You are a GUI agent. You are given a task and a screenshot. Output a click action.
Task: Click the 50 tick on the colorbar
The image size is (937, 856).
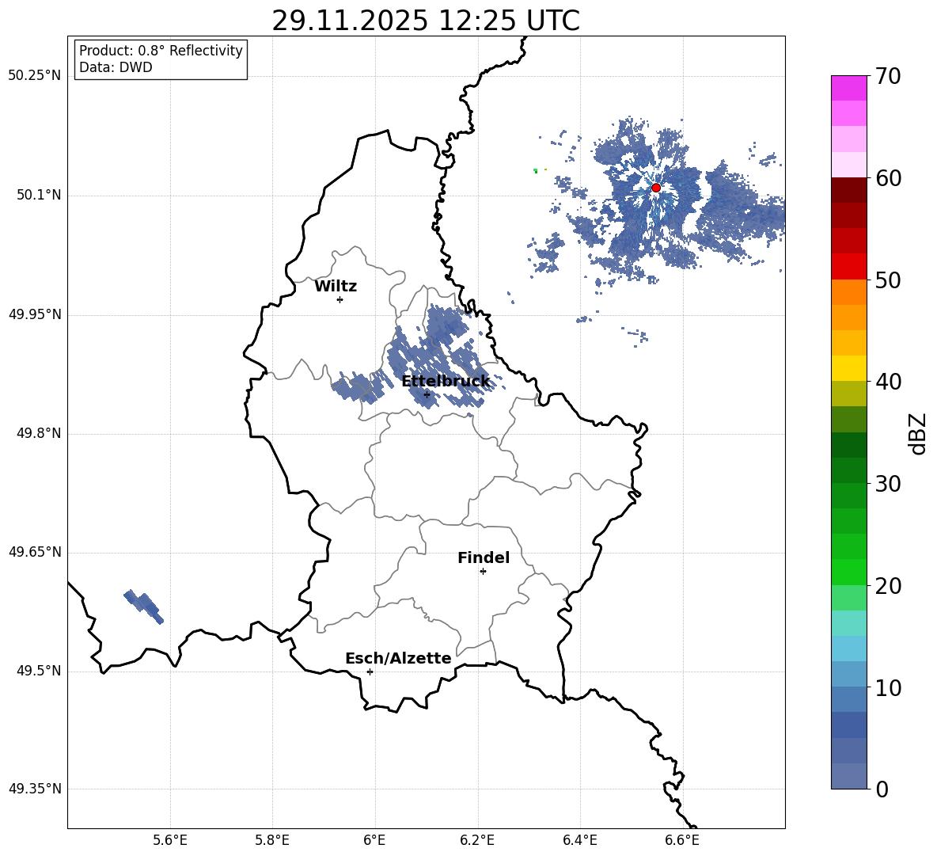pos(888,280)
